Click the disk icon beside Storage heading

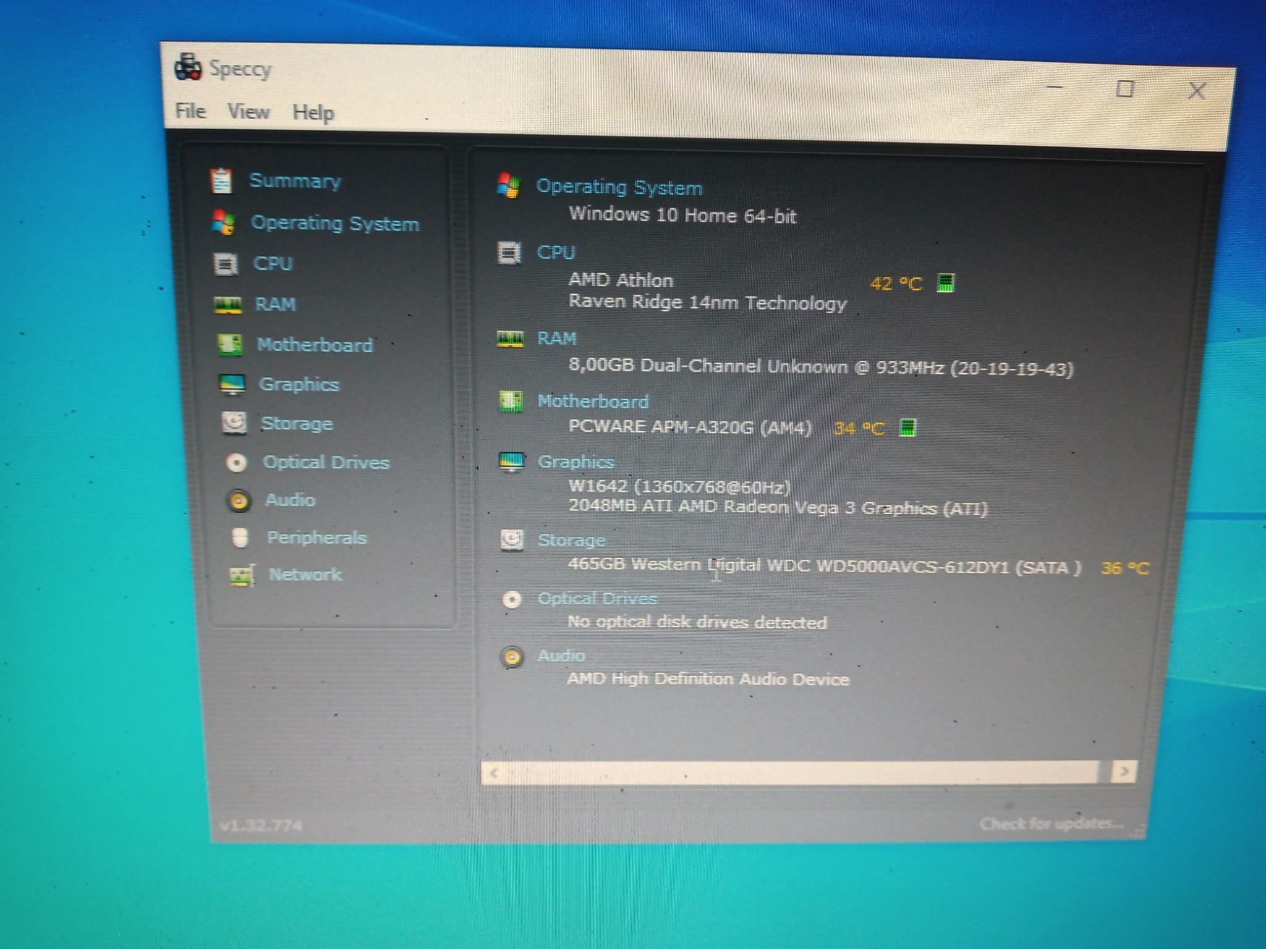pos(512,540)
